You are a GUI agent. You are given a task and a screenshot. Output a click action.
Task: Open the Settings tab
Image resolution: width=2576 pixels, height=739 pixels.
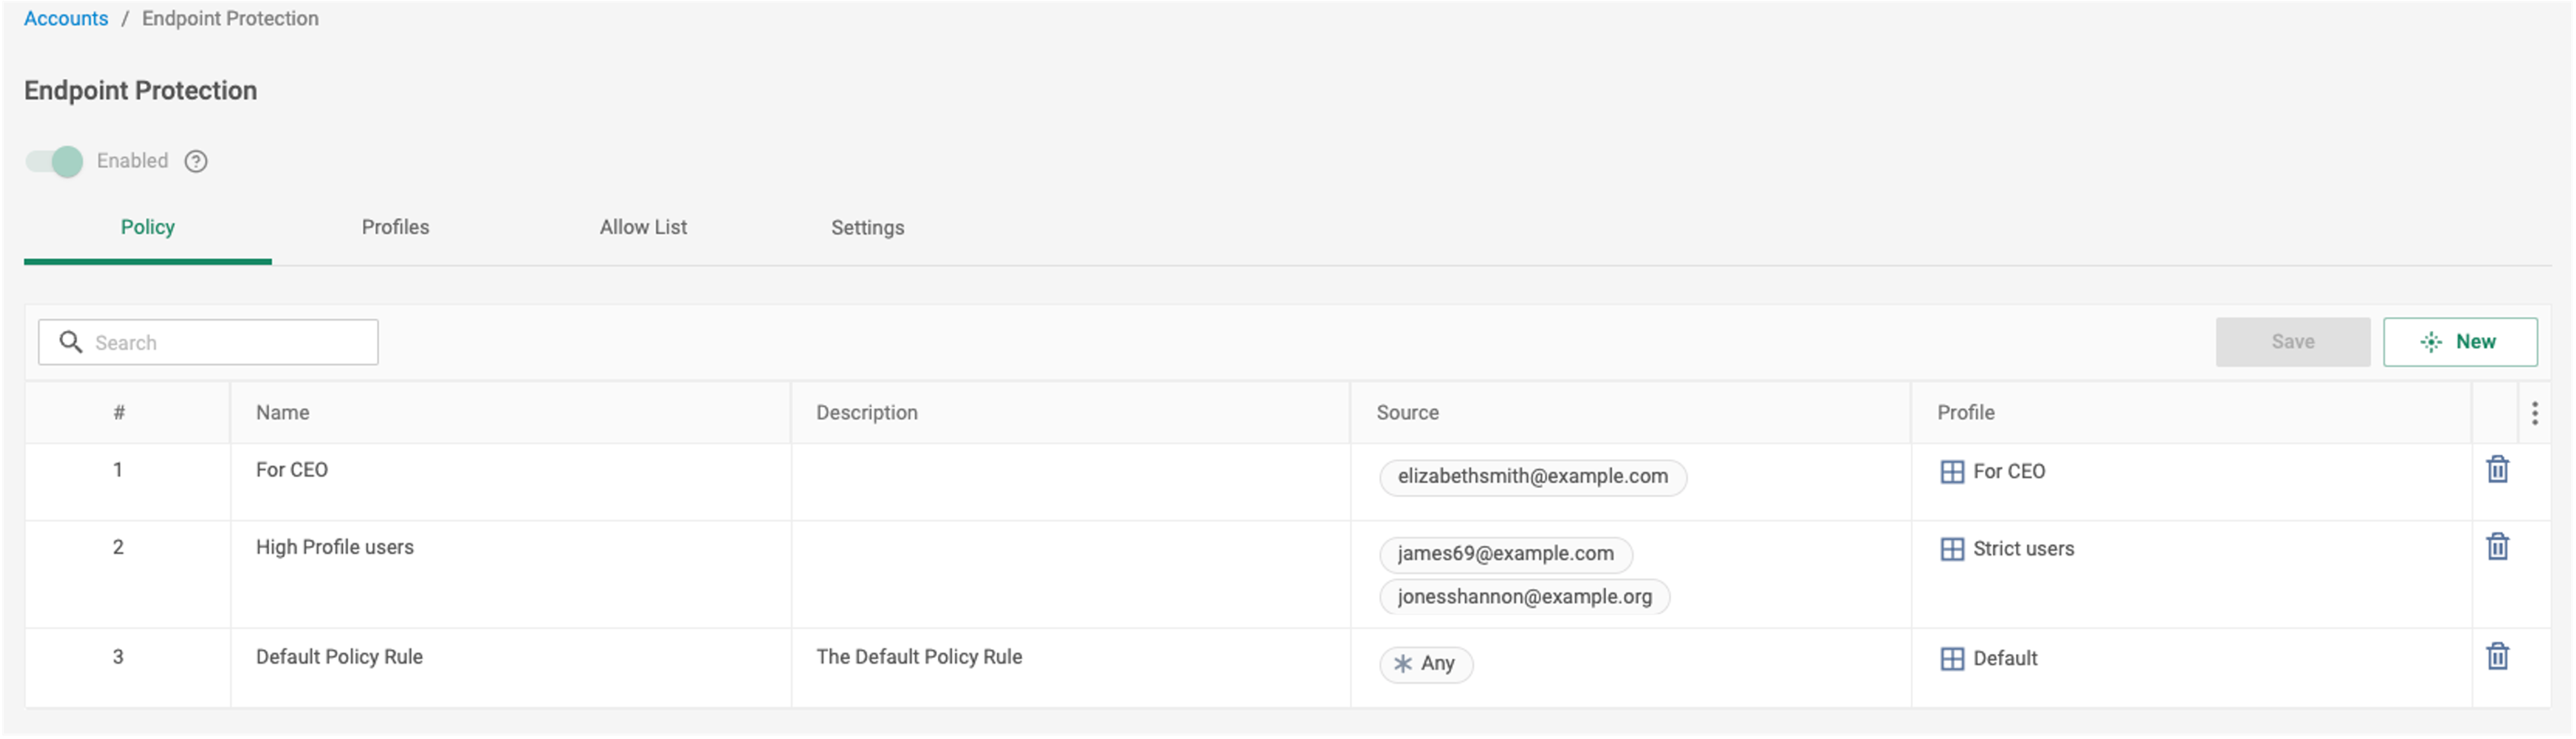867,228
